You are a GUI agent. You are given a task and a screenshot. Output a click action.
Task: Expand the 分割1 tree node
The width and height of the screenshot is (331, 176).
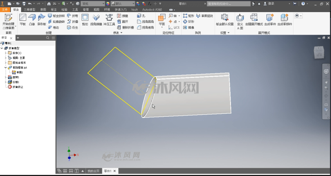coord(6,82)
